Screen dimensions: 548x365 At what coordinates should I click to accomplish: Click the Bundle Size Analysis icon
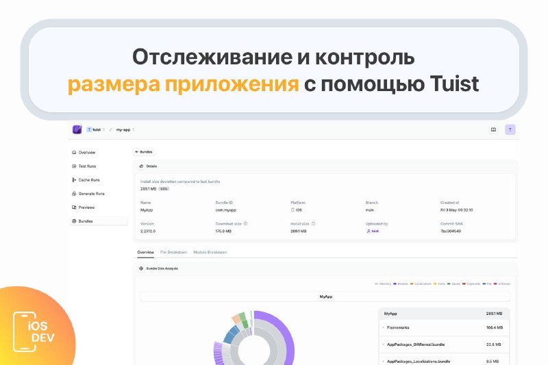coord(141,268)
